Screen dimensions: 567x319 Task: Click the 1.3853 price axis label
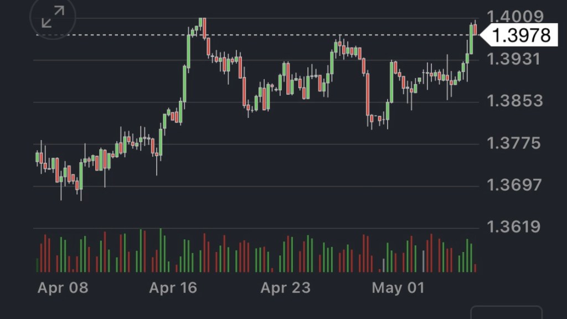[x=514, y=101]
